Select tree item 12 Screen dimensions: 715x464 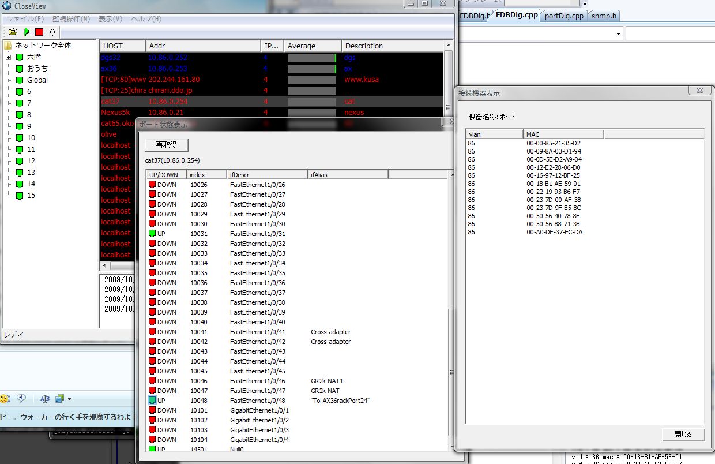(31, 161)
